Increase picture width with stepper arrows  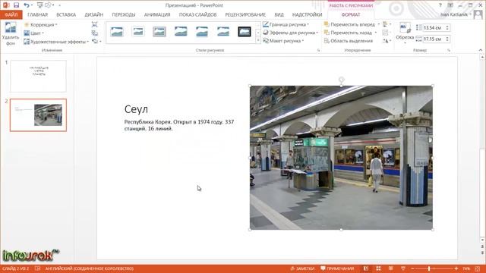447,37
